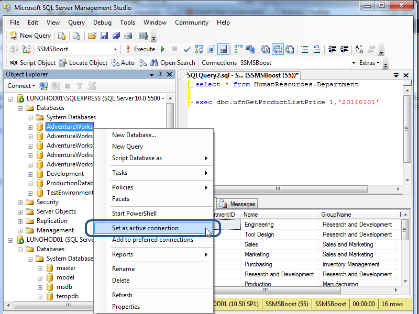Open the Community menu

tap(192, 23)
